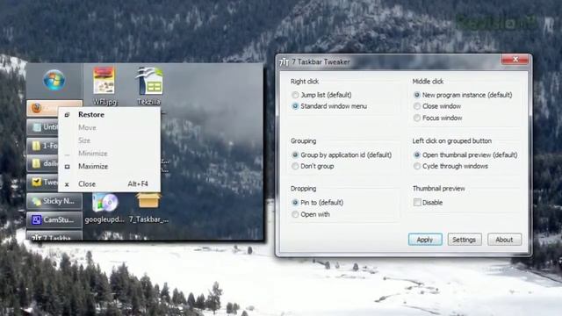
Task: Click the disabled Minimize menu entry
Action: click(109, 154)
